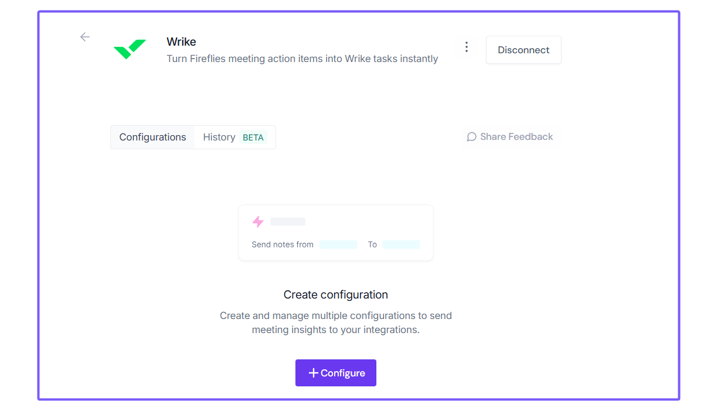Click the Fireflies meeting action items description

click(x=302, y=59)
